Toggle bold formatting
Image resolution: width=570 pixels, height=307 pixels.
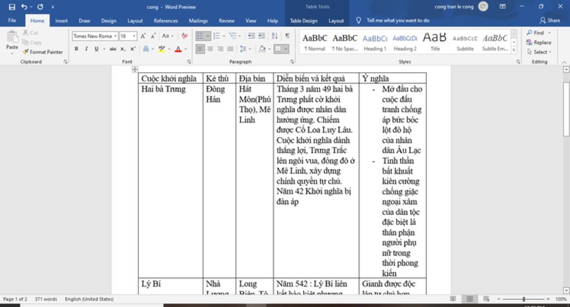click(x=76, y=49)
